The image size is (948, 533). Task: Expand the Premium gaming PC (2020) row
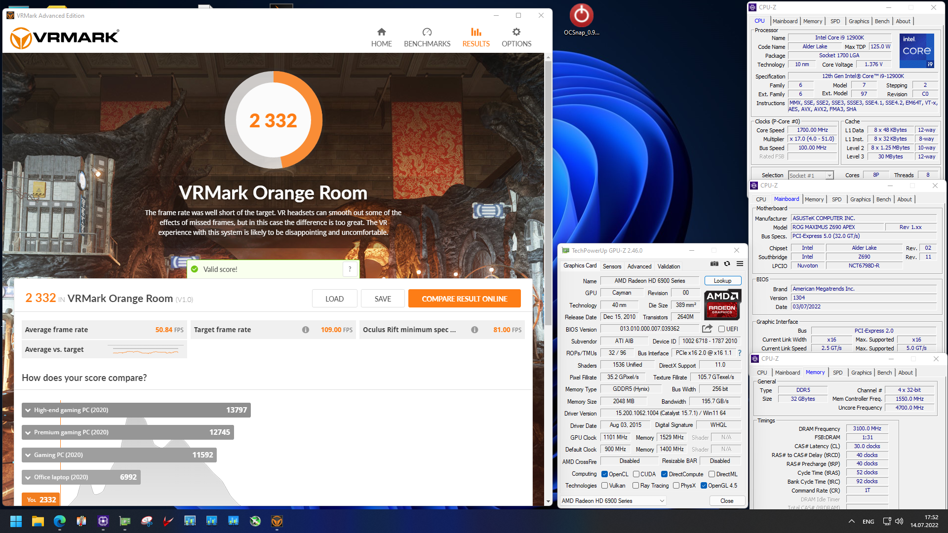coord(128,432)
